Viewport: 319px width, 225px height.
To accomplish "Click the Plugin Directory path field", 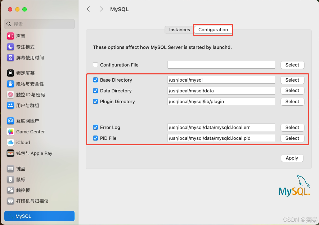I will pos(221,101).
